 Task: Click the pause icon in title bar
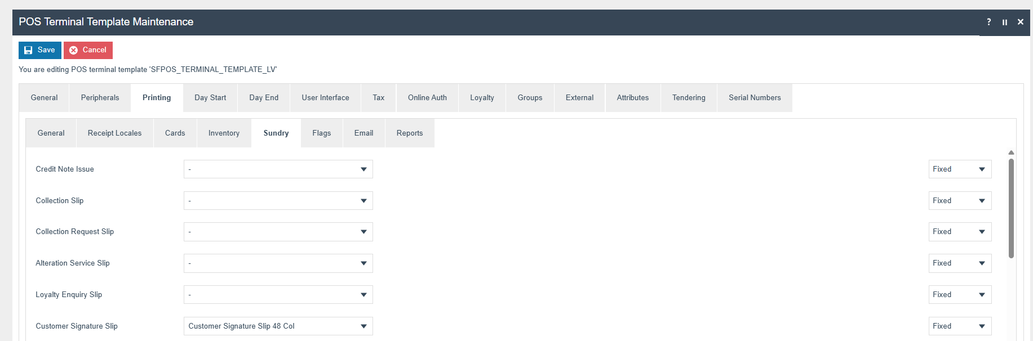(1004, 22)
